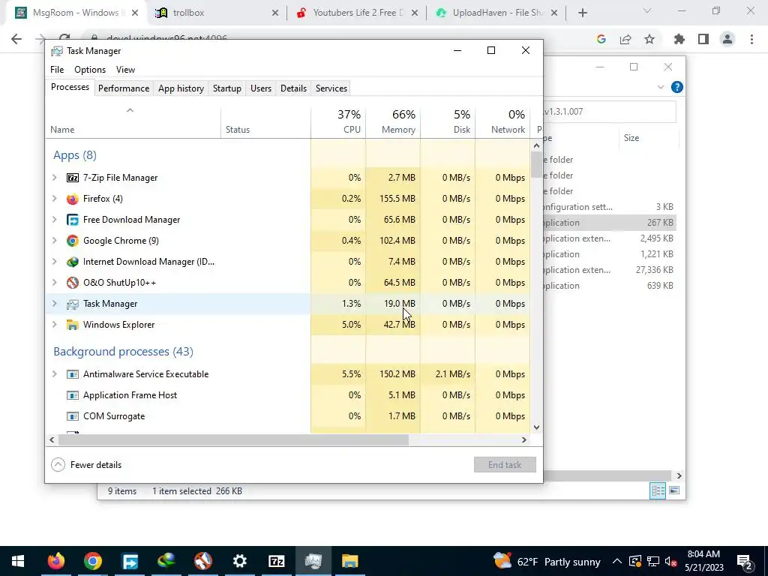Open Internet Download Manager from the taskbar

pyautogui.click(x=166, y=561)
